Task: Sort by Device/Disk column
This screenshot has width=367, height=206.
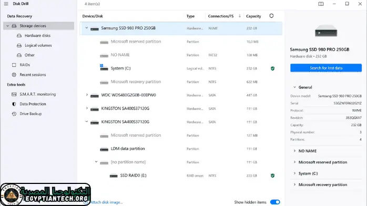Action: (93, 16)
